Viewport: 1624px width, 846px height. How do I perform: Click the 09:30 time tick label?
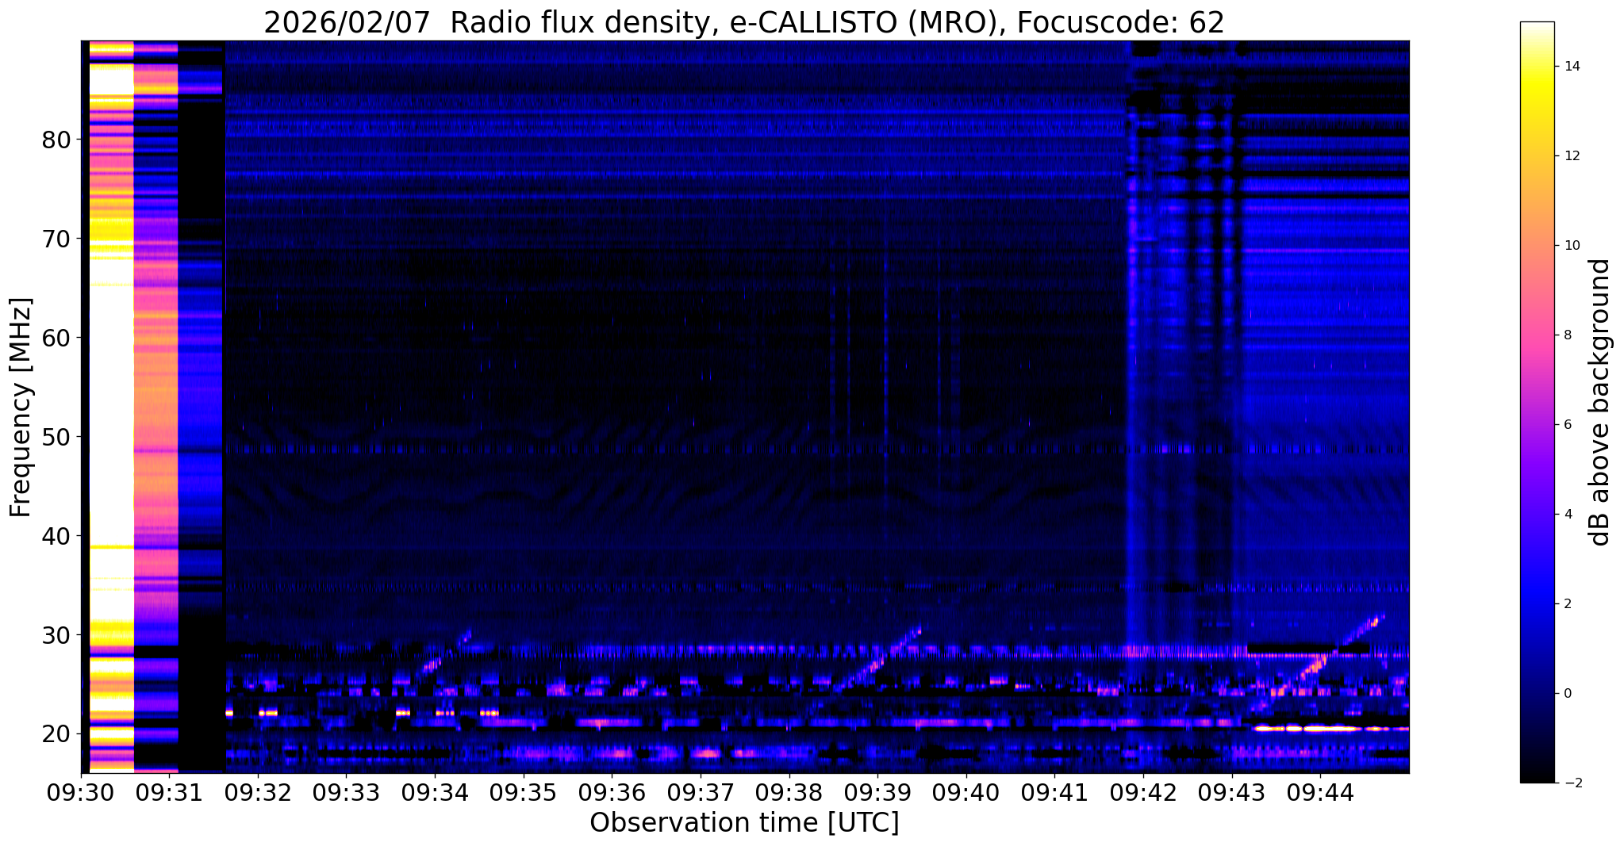81,792
